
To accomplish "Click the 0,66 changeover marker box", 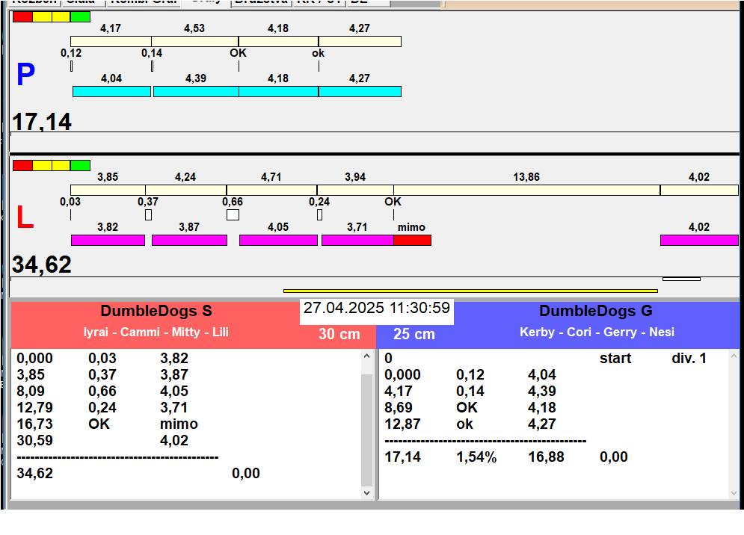I will pyautogui.click(x=233, y=215).
